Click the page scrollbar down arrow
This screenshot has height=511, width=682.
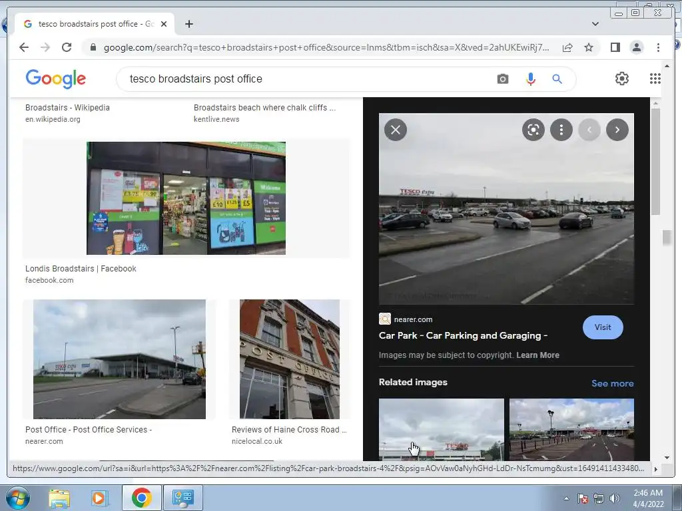point(667,457)
